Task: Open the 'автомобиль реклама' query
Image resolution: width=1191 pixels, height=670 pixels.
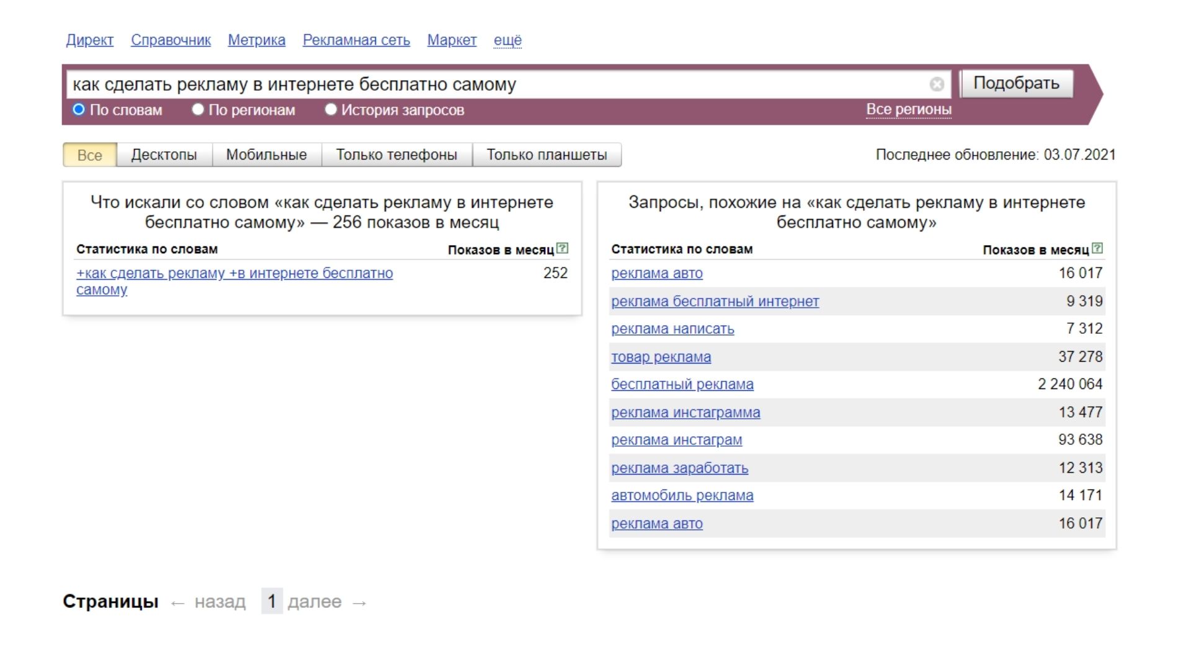Action: 682,496
